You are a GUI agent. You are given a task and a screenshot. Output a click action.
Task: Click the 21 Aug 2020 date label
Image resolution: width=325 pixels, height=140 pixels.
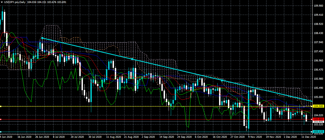(x=131, y=137)
